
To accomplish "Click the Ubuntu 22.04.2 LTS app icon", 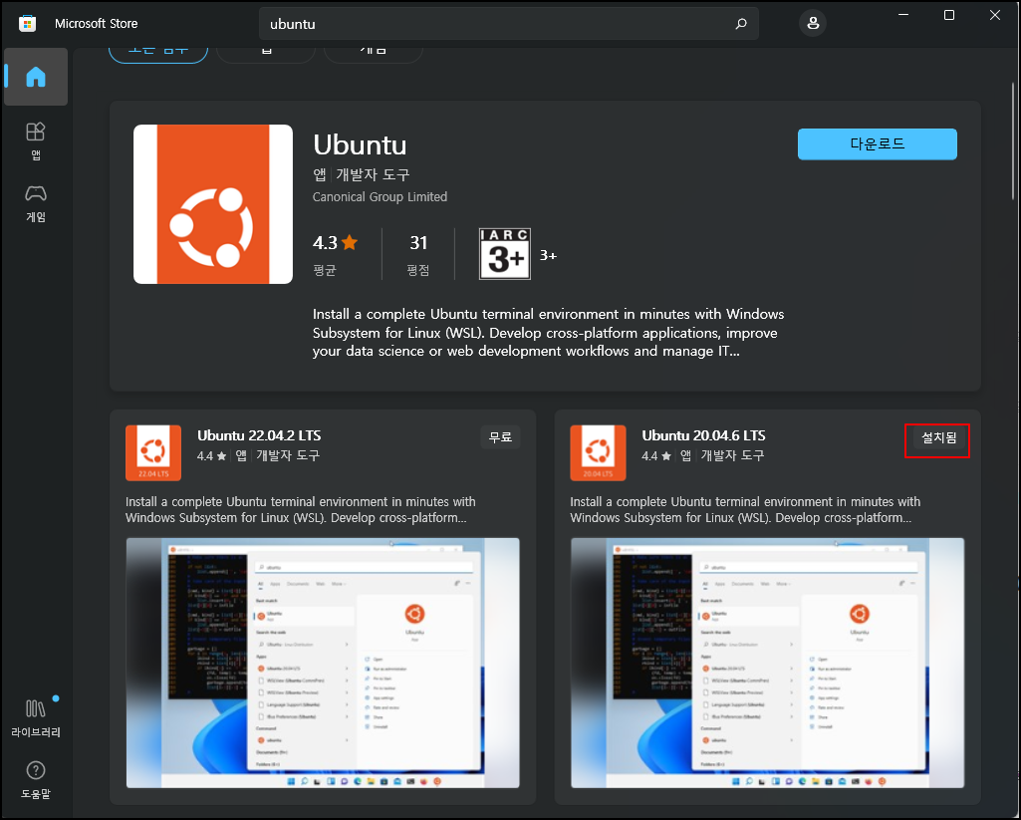I will 153,452.
